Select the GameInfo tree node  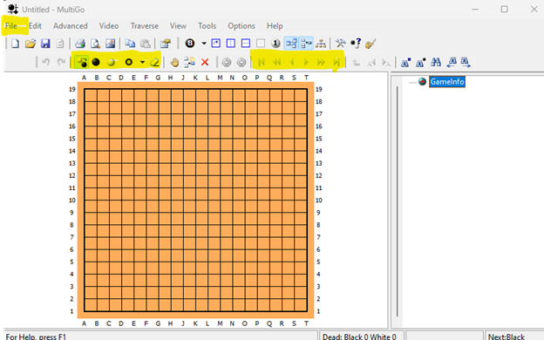click(x=447, y=82)
